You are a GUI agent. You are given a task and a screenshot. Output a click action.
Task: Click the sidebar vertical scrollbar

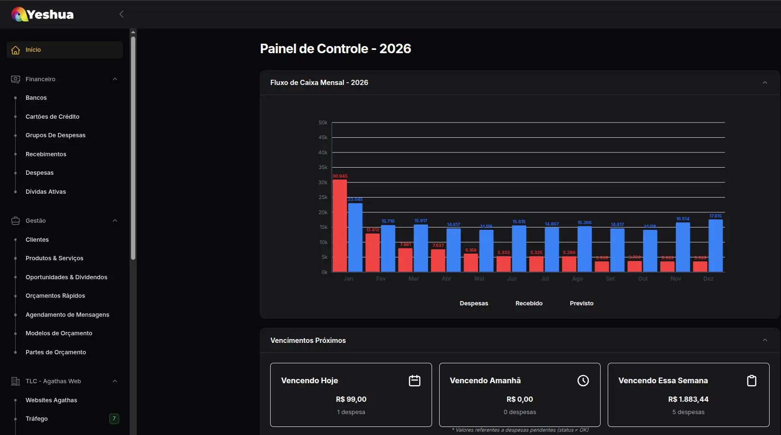tap(133, 147)
